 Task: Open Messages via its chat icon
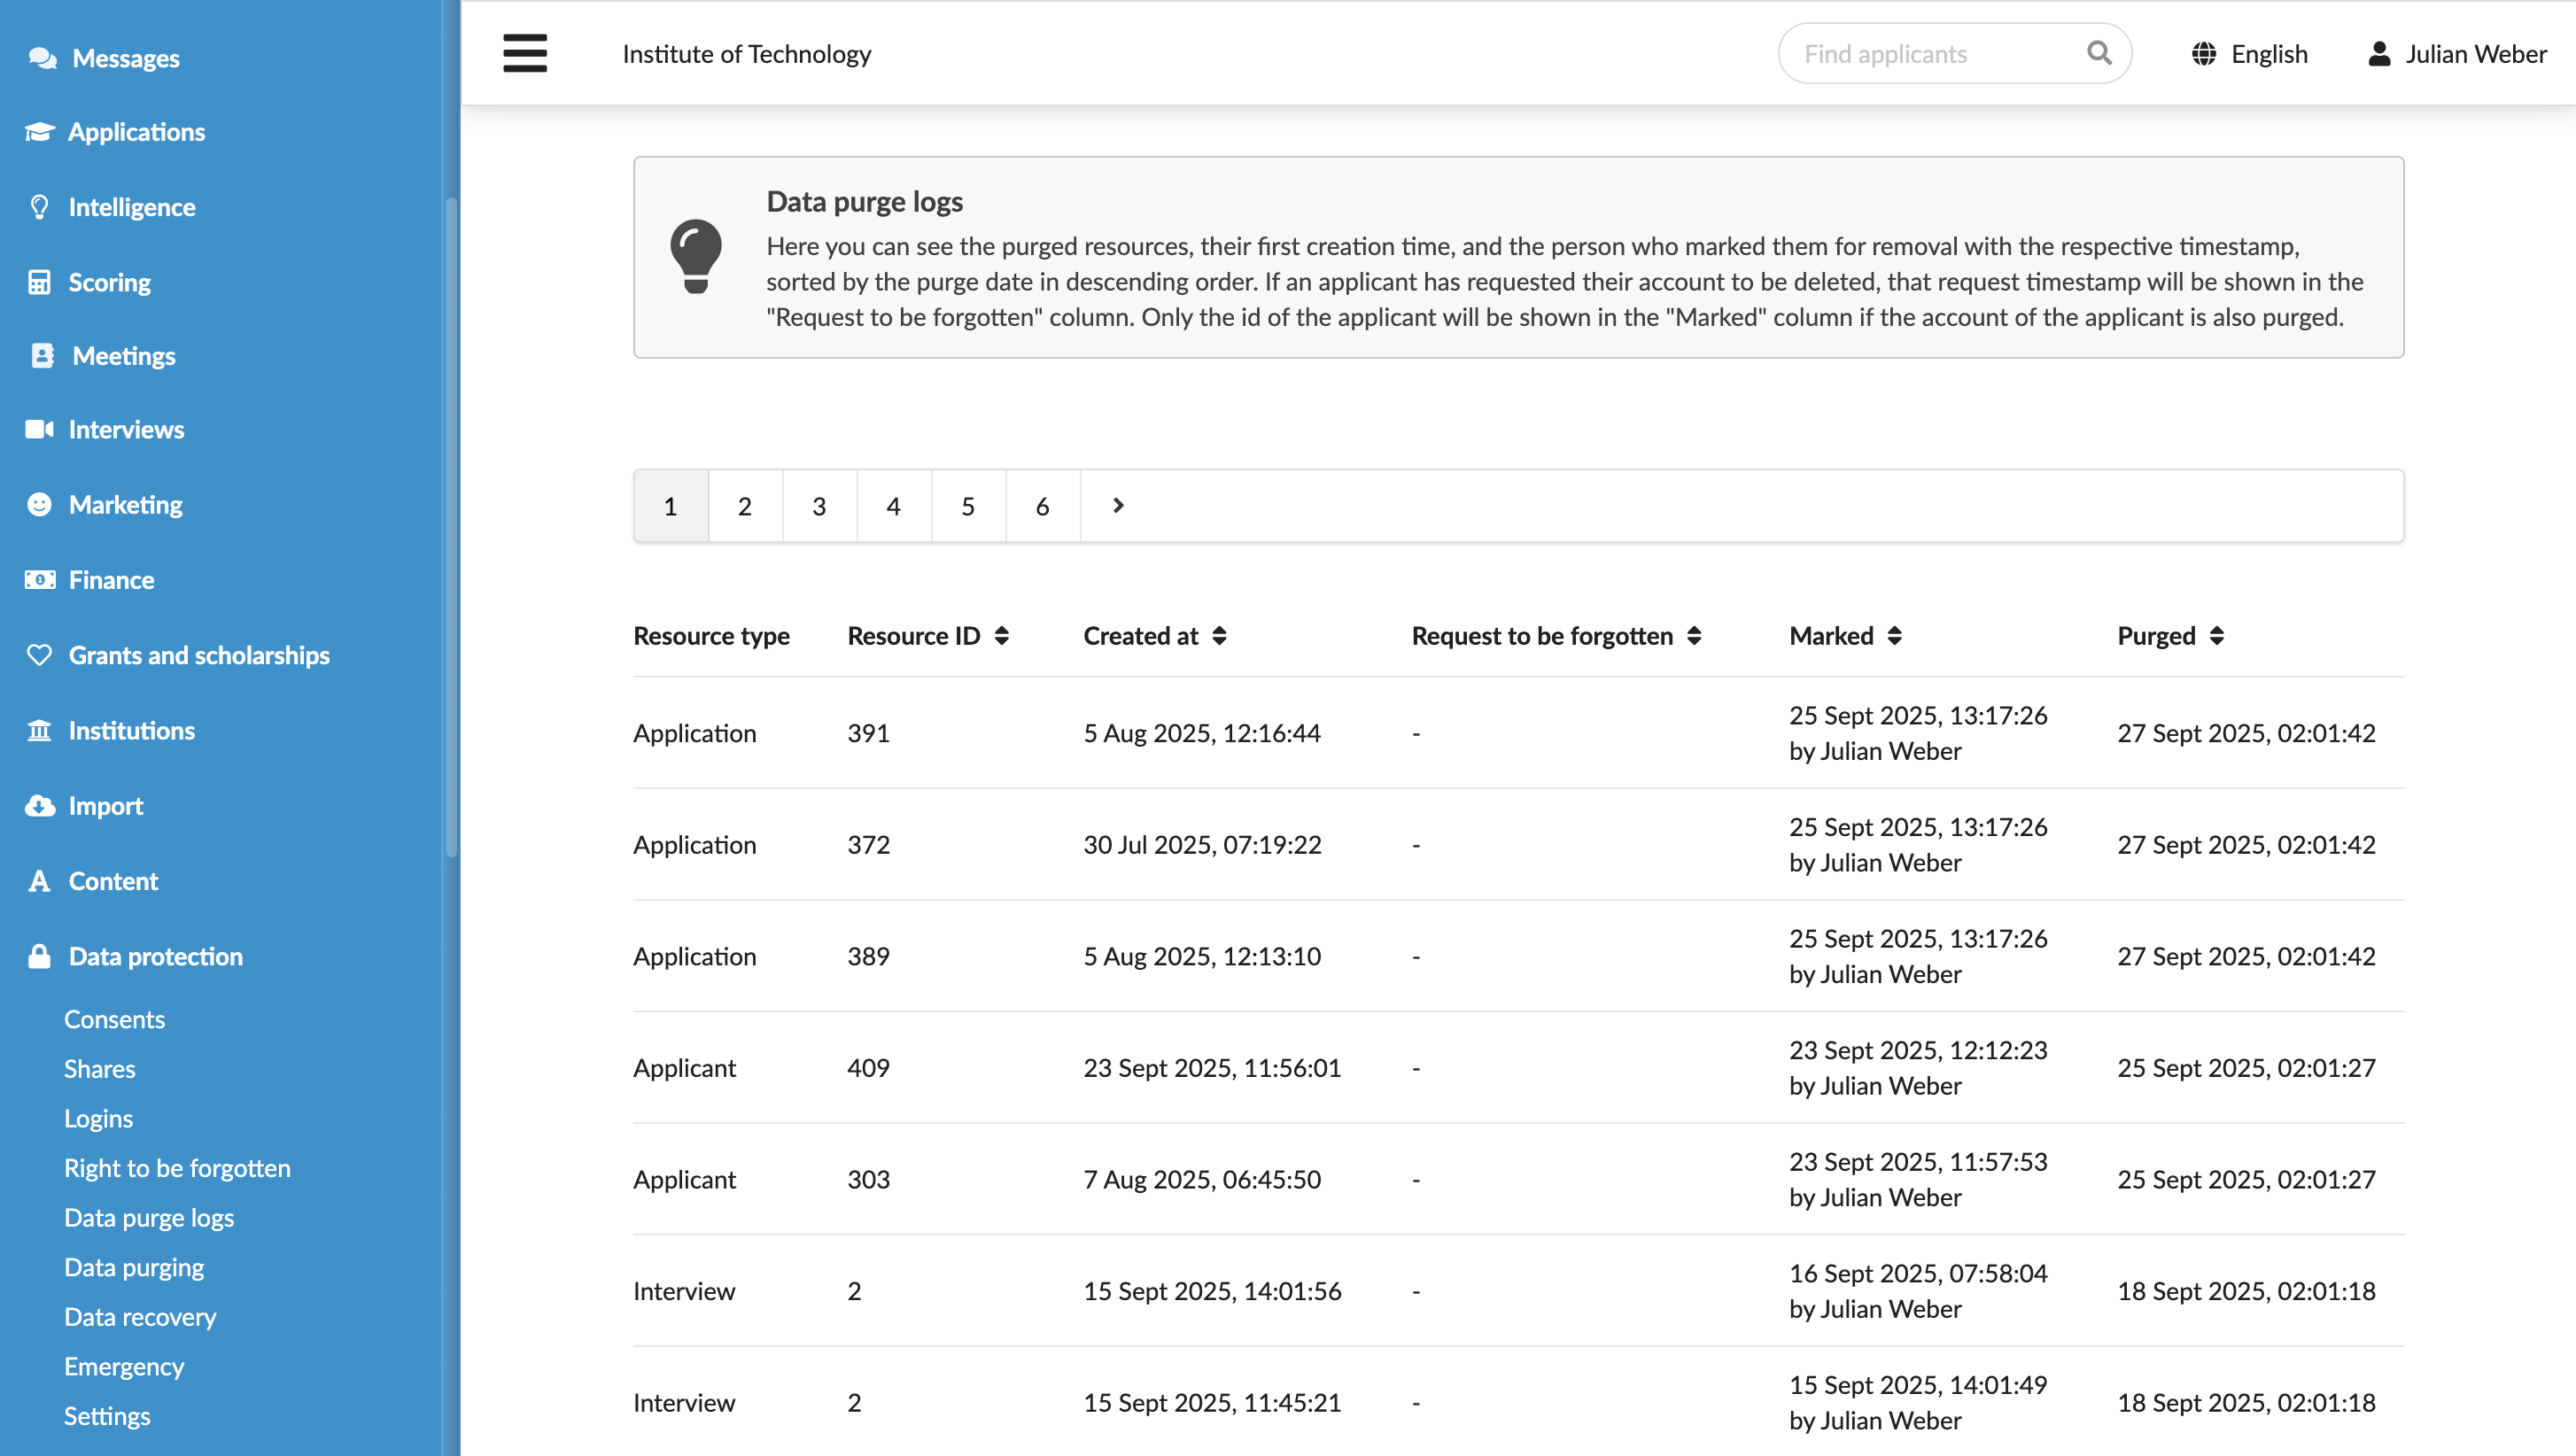pos(42,58)
